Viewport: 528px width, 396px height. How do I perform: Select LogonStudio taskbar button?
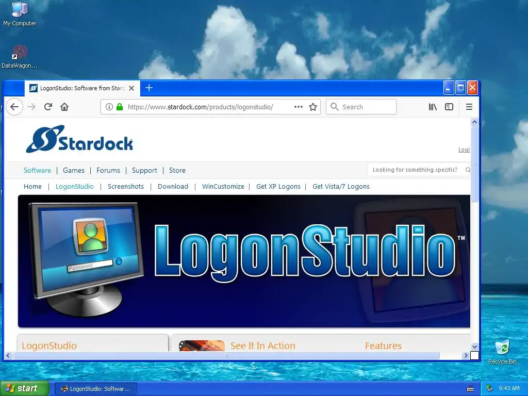tap(95, 389)
